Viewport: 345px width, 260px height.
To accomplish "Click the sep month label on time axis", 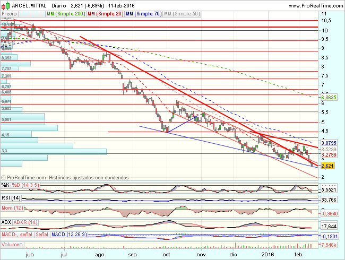I will [x=132, y=255].
